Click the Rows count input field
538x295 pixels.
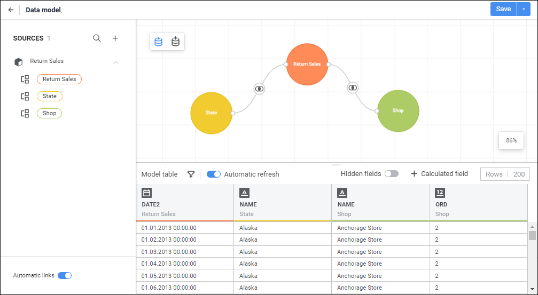[x=505, y=174]
